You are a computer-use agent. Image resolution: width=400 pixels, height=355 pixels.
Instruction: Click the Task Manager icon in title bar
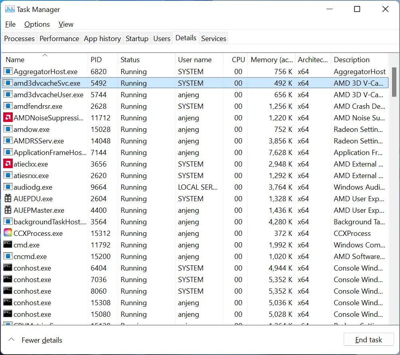point(10,9)
